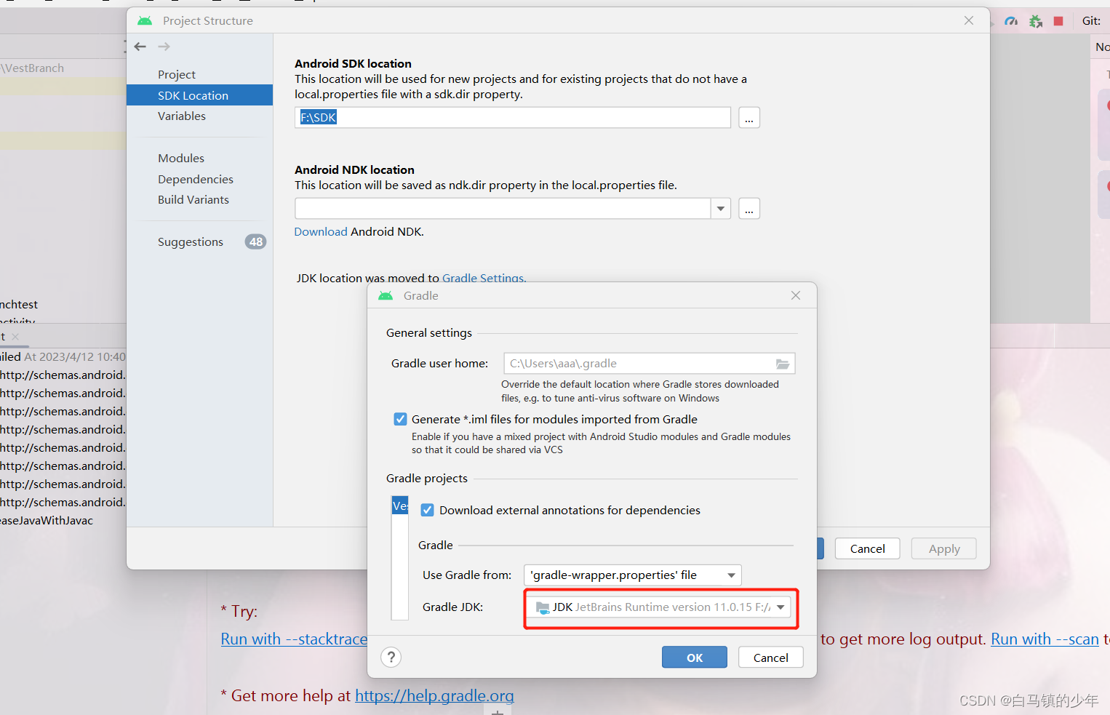The height and width of the screenshot is (715, 1110).
Task: Click the Download Android NDK link
Action: pos(320,231)
